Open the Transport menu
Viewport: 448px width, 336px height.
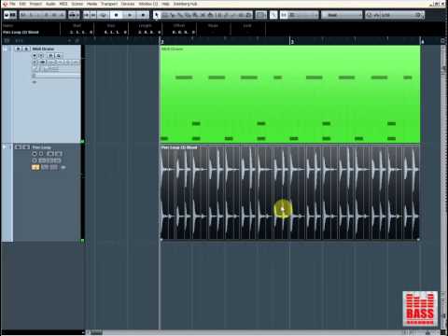[x=109, y=4]
